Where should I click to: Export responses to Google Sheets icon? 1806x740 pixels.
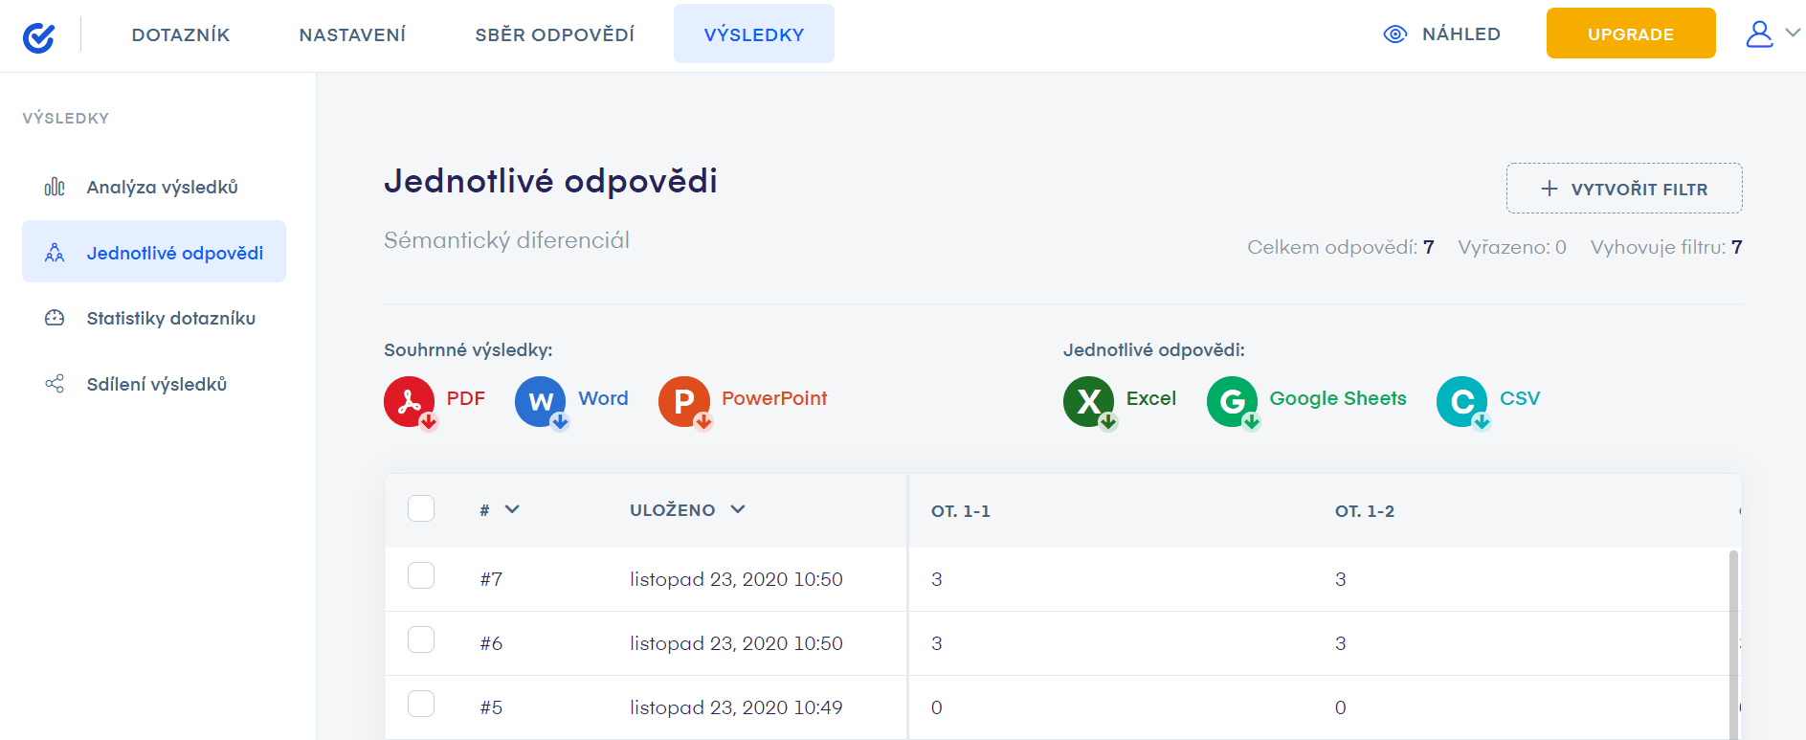pos(1232,401)
